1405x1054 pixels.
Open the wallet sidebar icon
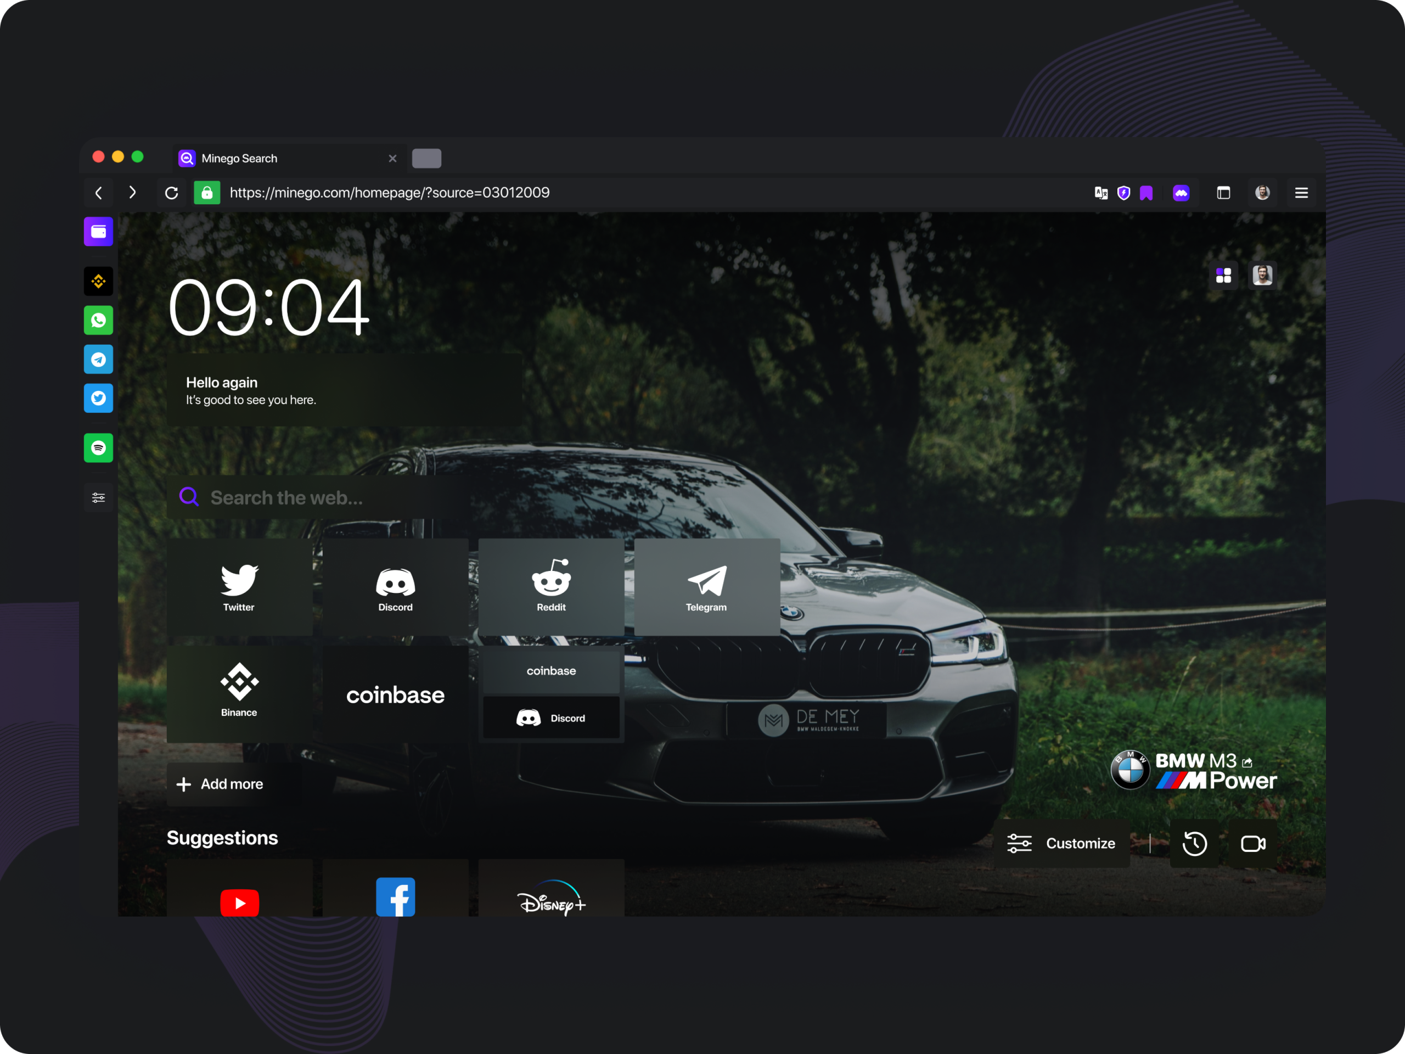coord(98,232)
